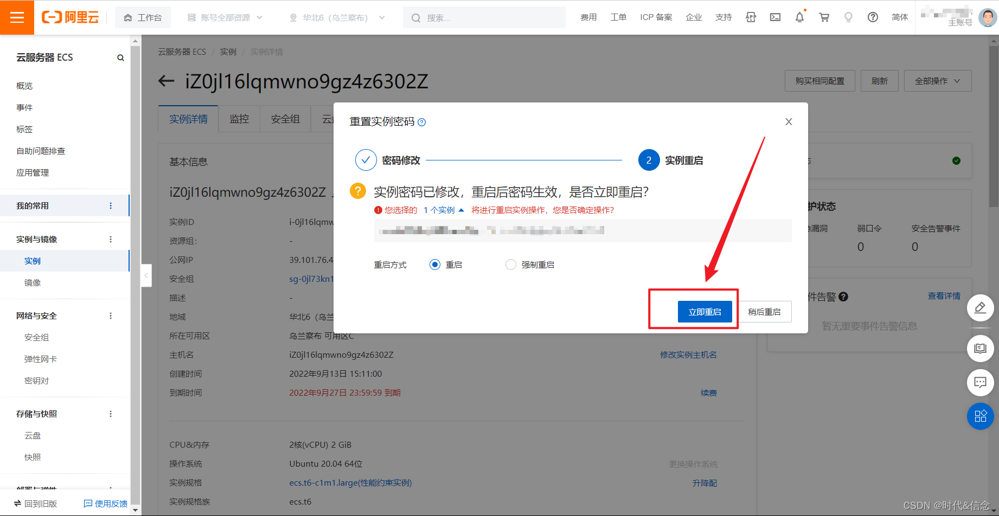Go back with the arrow beside instance name

(x=166, y=81)
